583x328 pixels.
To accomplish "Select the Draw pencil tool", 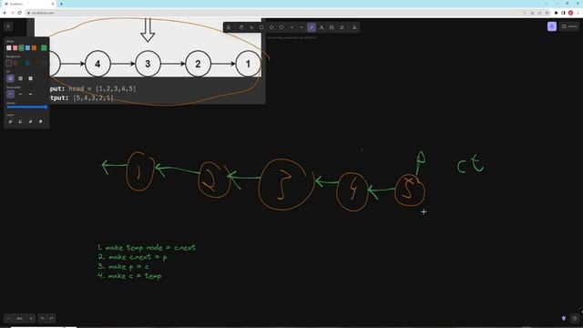I will pyautogui.click(x=312, y=27).
